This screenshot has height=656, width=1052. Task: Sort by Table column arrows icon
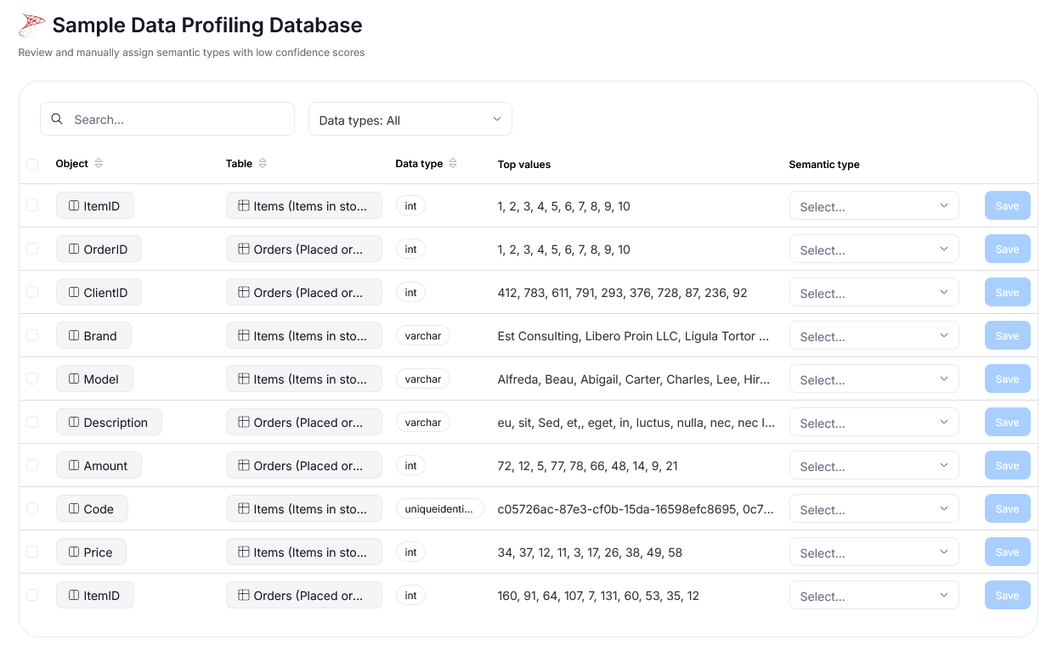point(263,163)
